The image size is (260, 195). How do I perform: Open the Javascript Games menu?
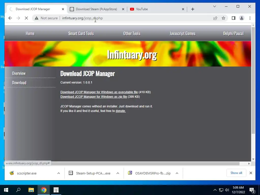click(183, 34)
